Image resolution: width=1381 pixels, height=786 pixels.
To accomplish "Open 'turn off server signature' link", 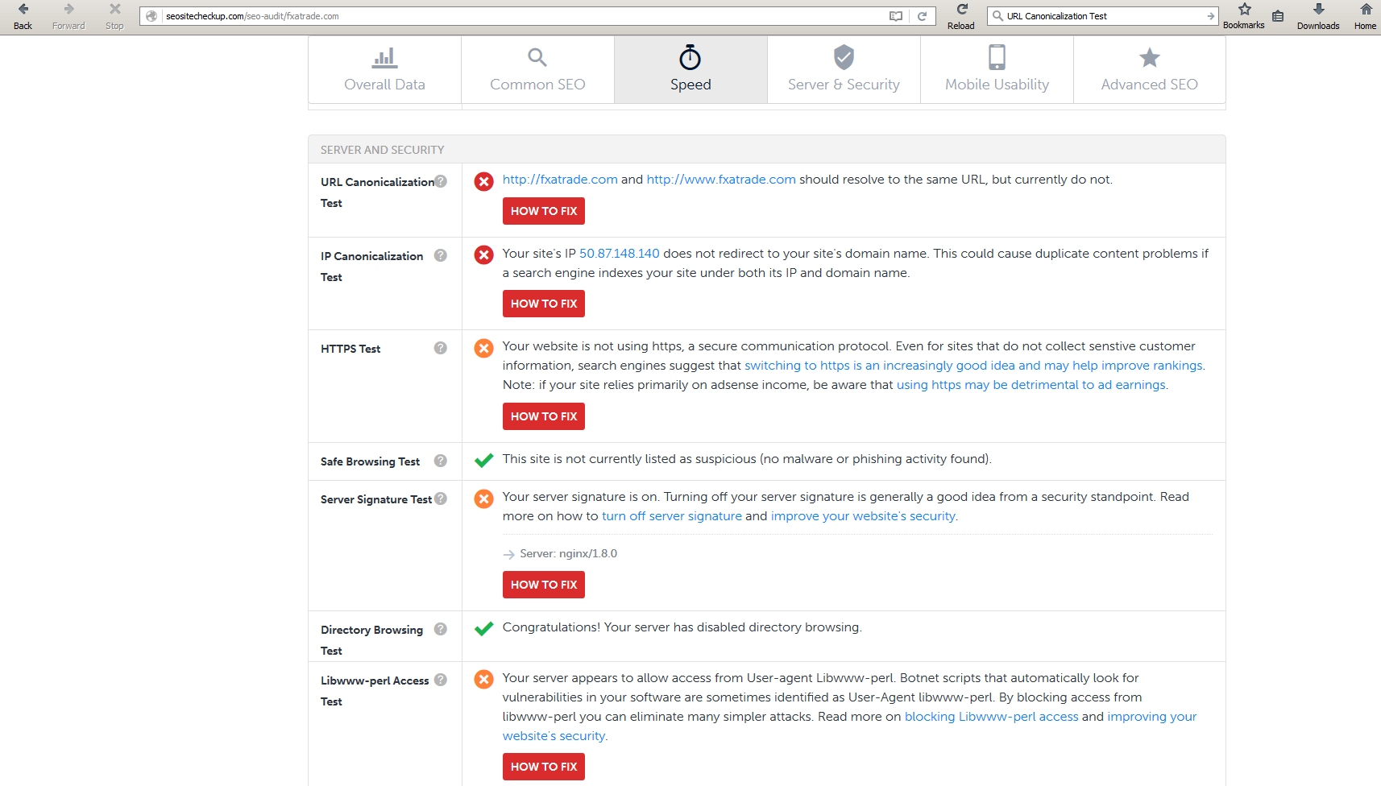I will tap(672, 516).
